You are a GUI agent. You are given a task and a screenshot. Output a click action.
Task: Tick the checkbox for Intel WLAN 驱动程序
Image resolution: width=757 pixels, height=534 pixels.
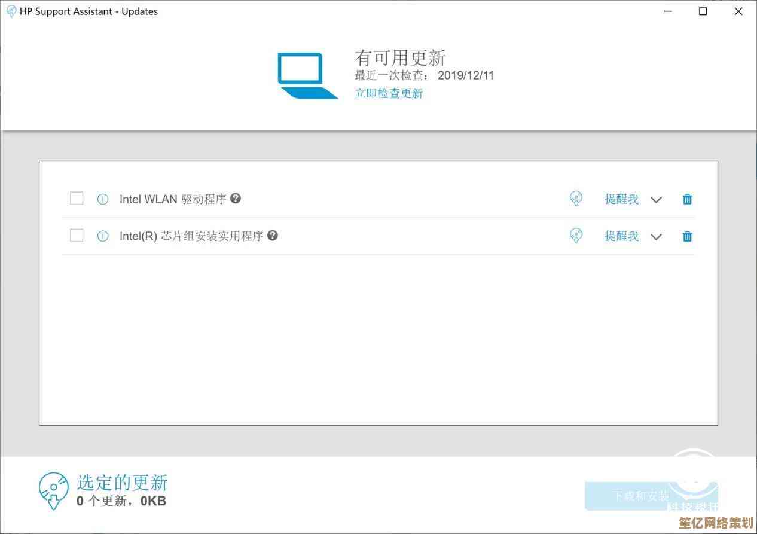77,199
